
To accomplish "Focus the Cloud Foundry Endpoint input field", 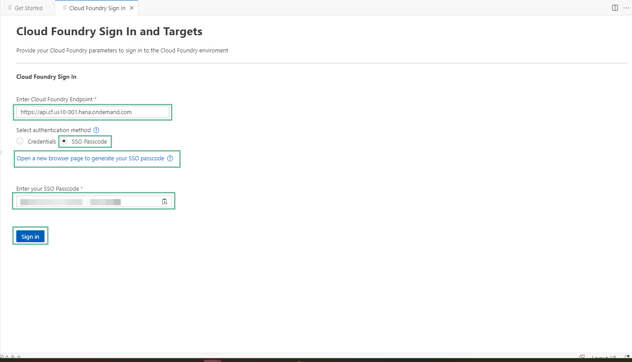I will [x=93, y=112].
